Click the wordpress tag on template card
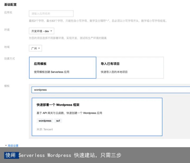This screenshot has width=190, height=163. click(x=45, y=121)
